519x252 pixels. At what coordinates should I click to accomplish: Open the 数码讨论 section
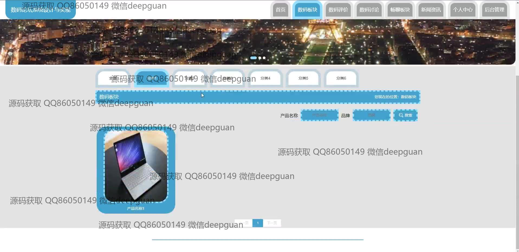coord(369,10)
